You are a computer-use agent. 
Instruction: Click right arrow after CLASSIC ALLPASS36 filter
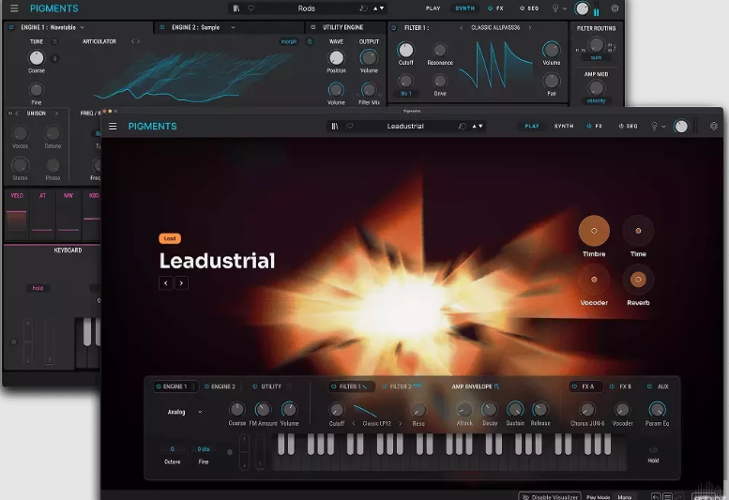(x=530, y=28)
